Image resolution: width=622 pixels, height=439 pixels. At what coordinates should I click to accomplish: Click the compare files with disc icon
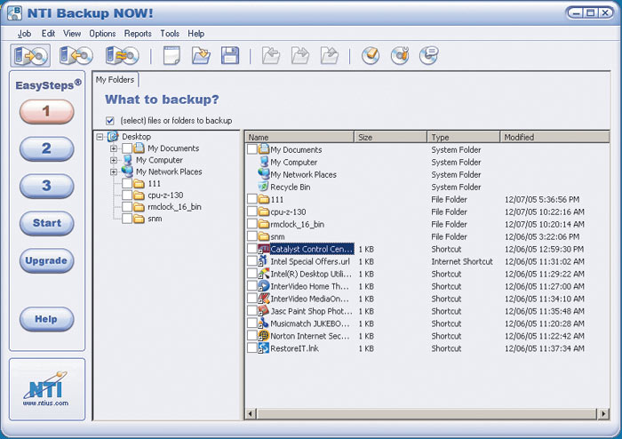point(123,56)
